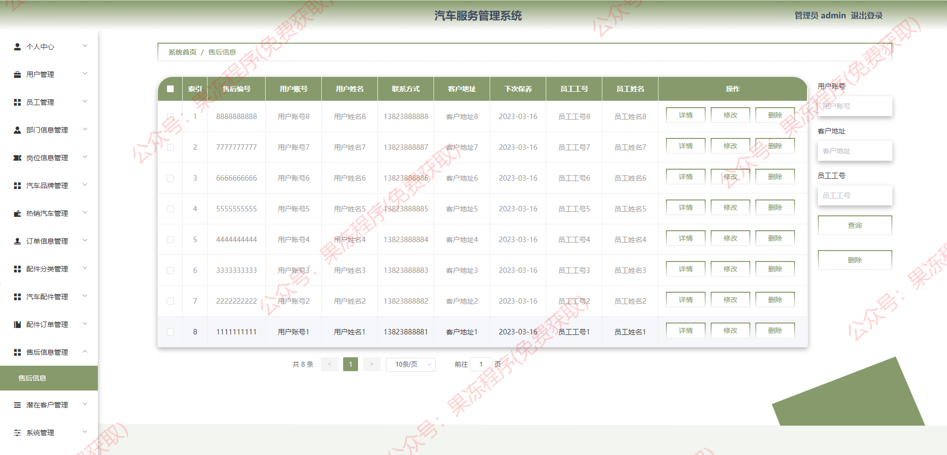947x455 pixels.
Task: Open 潜在客户管理 menu
Action: click(49, 405)
